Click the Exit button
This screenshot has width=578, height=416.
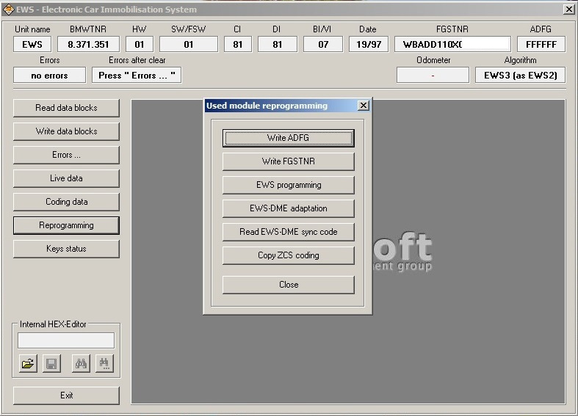pos(66,395)
